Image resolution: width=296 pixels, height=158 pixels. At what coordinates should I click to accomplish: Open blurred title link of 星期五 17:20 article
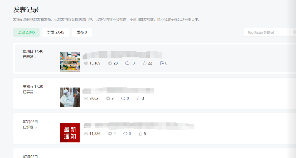click(x=118, y=91)
